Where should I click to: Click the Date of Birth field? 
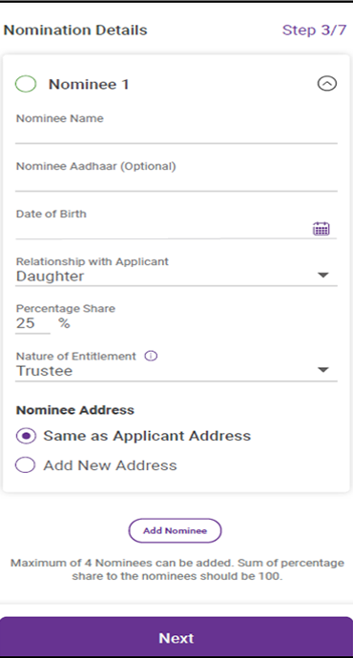(164, 230)
